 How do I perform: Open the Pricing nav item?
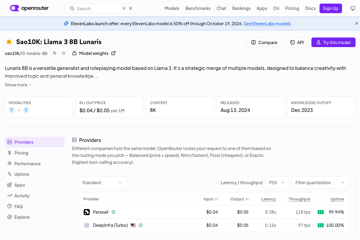click(x=292, y=8)
